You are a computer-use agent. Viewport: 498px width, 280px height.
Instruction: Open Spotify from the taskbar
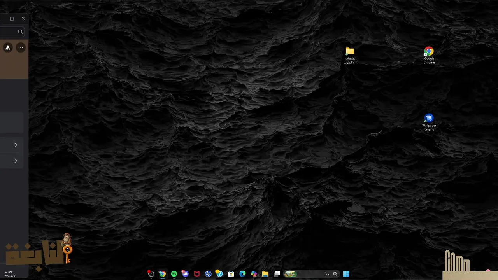pos(174,274)
